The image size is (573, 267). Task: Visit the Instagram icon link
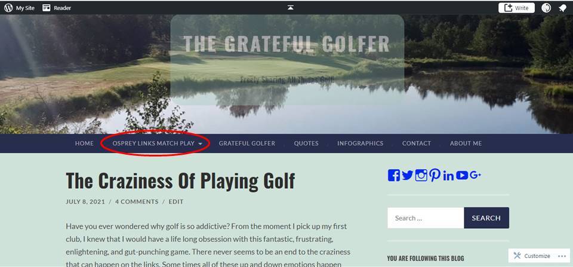(421, 175)
